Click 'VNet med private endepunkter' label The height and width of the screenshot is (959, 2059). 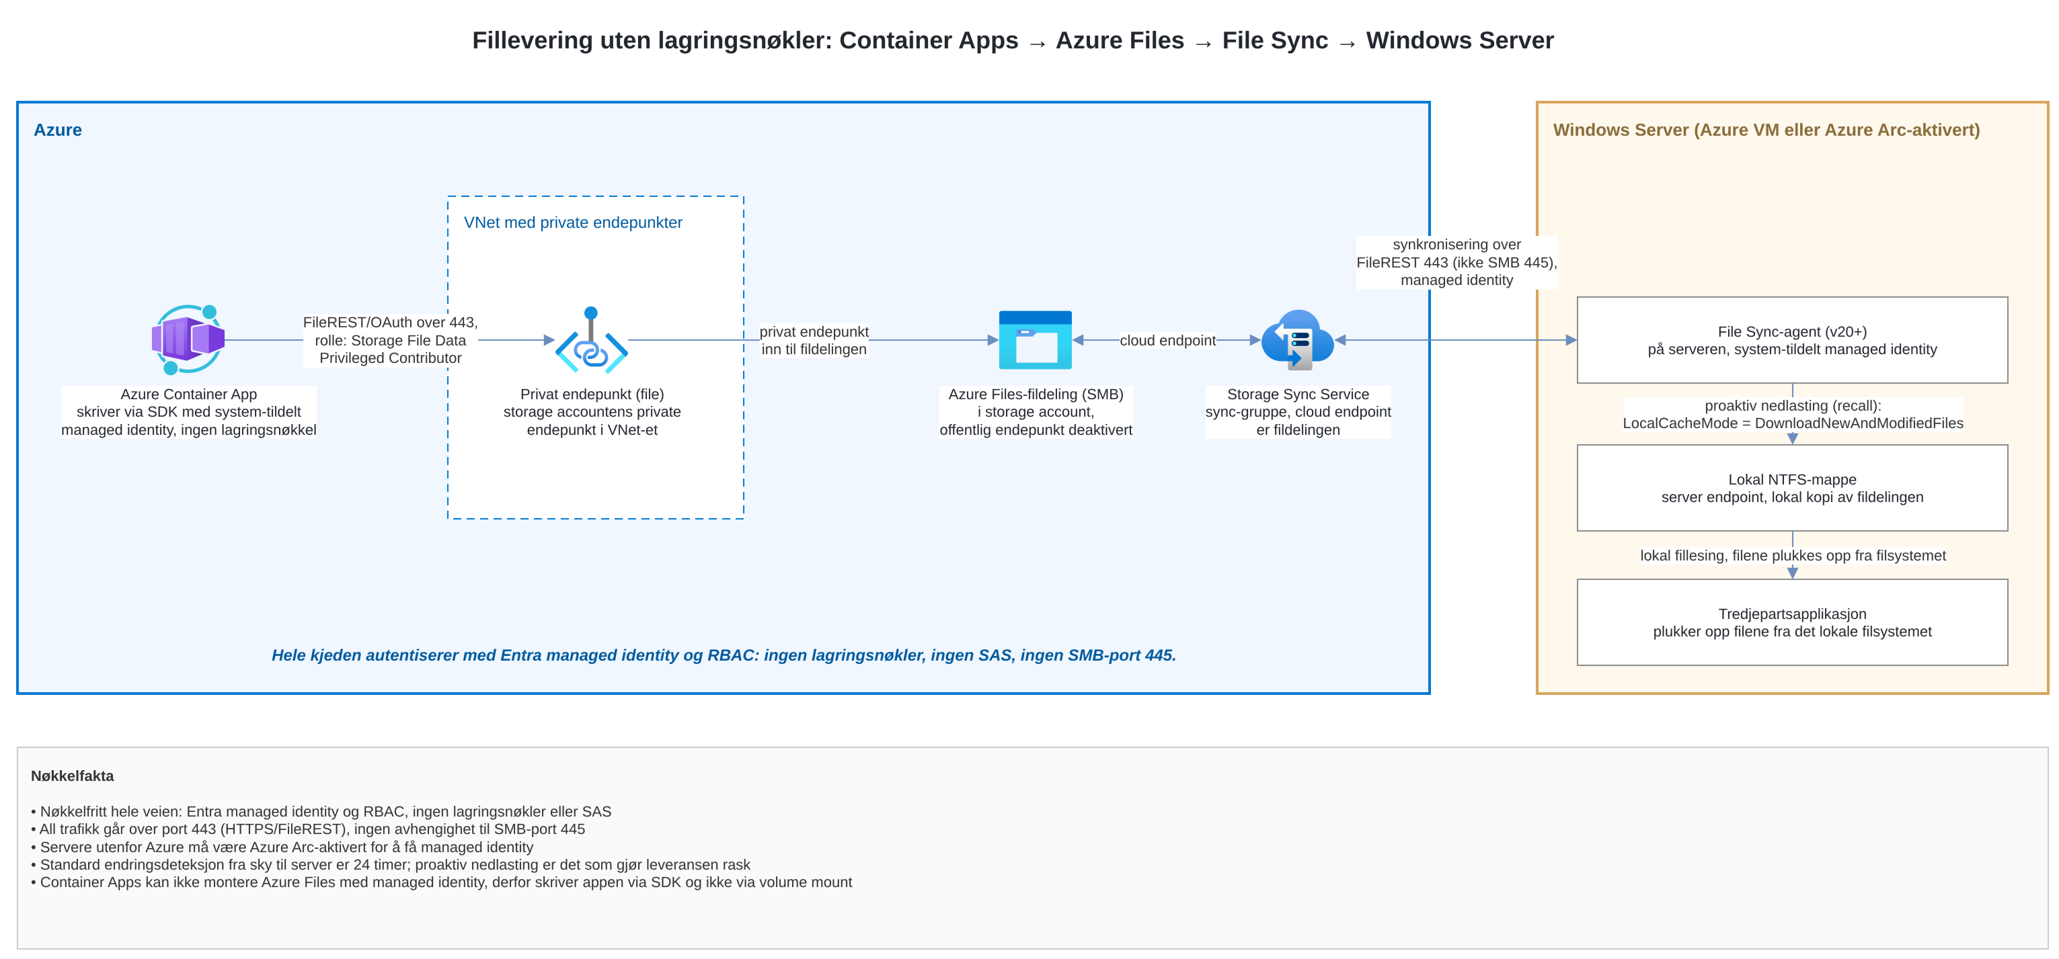pos(573,223)
